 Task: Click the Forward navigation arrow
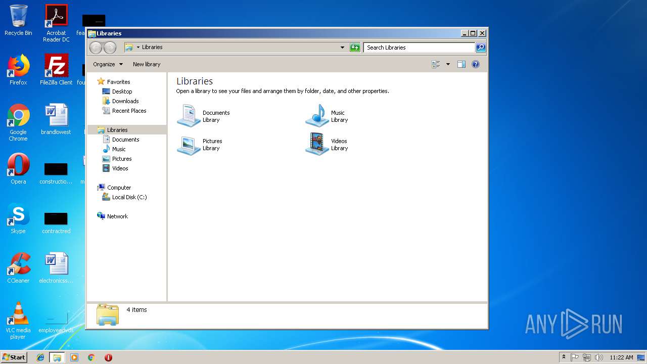pyautogui.click(x=110, y=48)
